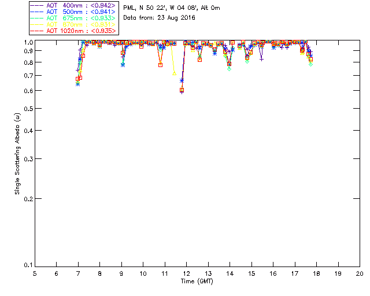
Task: Click the x-axis label 7
Action: point(78,273)
